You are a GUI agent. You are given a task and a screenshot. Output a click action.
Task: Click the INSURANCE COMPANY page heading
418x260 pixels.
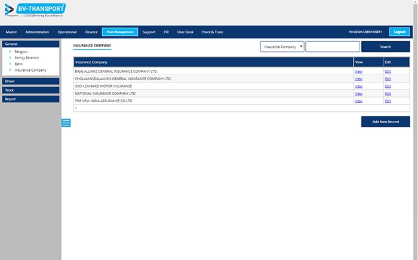(92, 45)
